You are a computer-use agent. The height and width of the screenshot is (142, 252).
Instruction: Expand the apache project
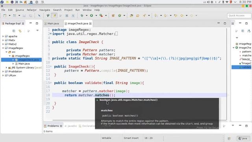click(3, 36)
